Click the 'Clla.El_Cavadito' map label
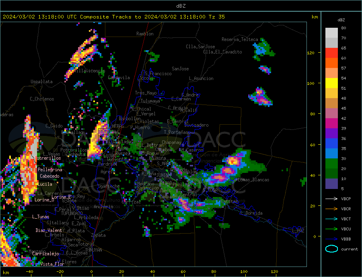Screen dimensions: 362x277 [222, 52]
